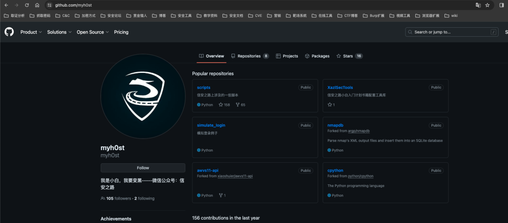Expand the Open Source menu
The width and height of the screenshot is (508, 223).
tap(93, 32)
